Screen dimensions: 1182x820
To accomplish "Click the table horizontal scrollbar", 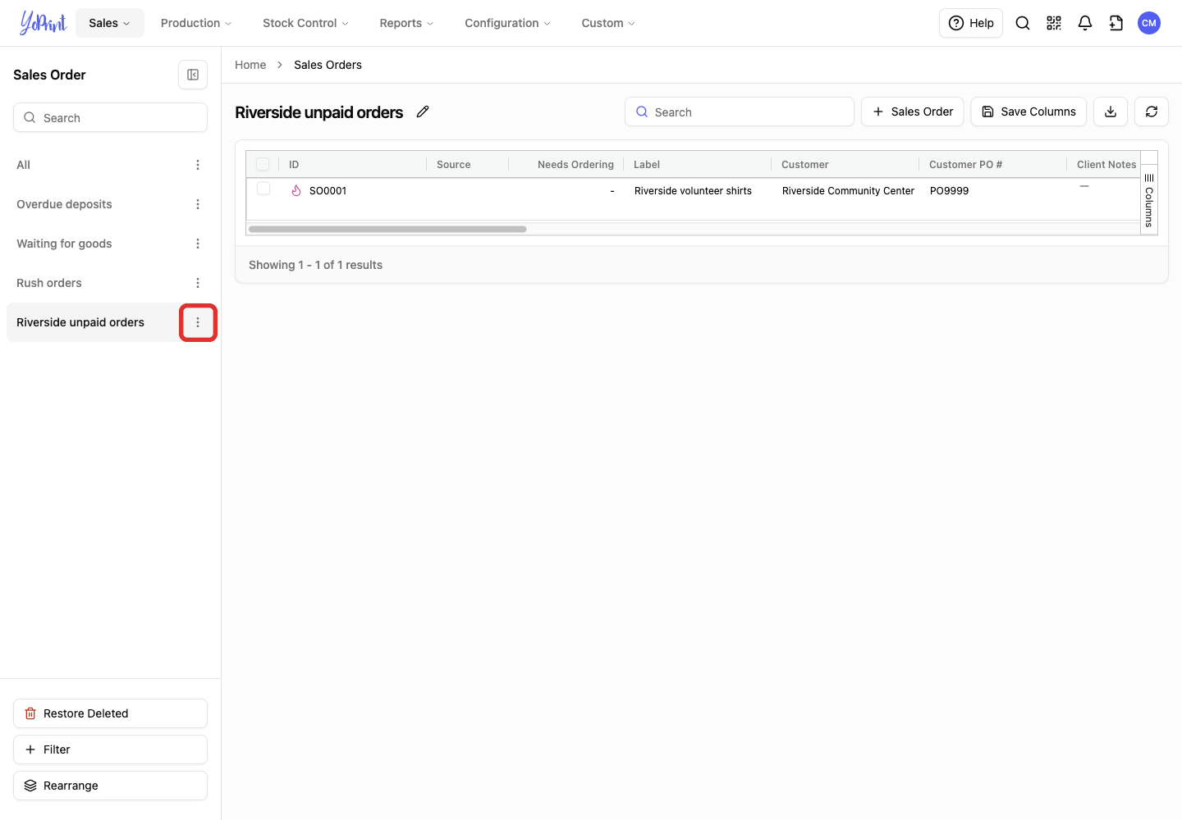I will [x=387, y=230].
